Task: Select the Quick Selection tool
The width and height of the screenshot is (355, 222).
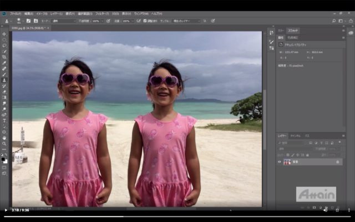Action: point(4,51)
